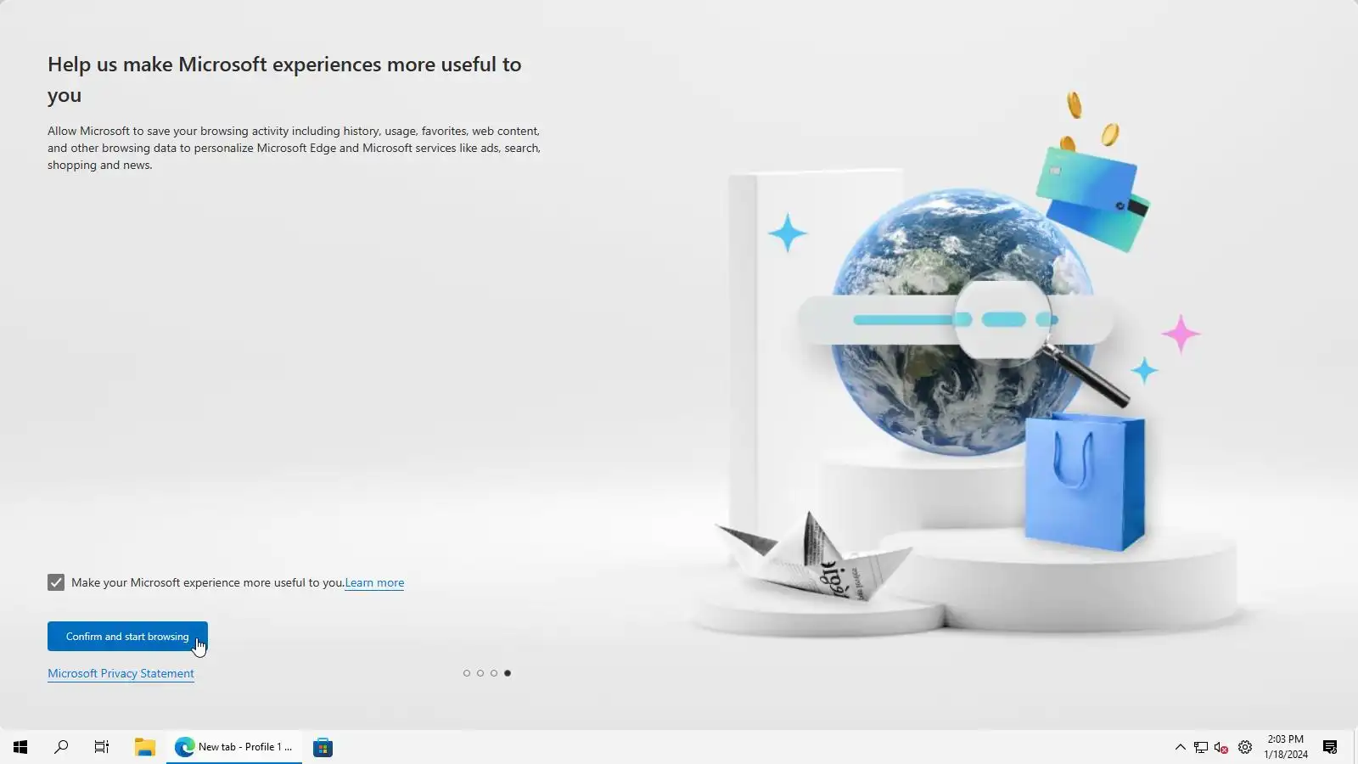Switch to Edge New tab - Profile 1 window
This screenshot has width=1358, height=764.
pos(234,747)
